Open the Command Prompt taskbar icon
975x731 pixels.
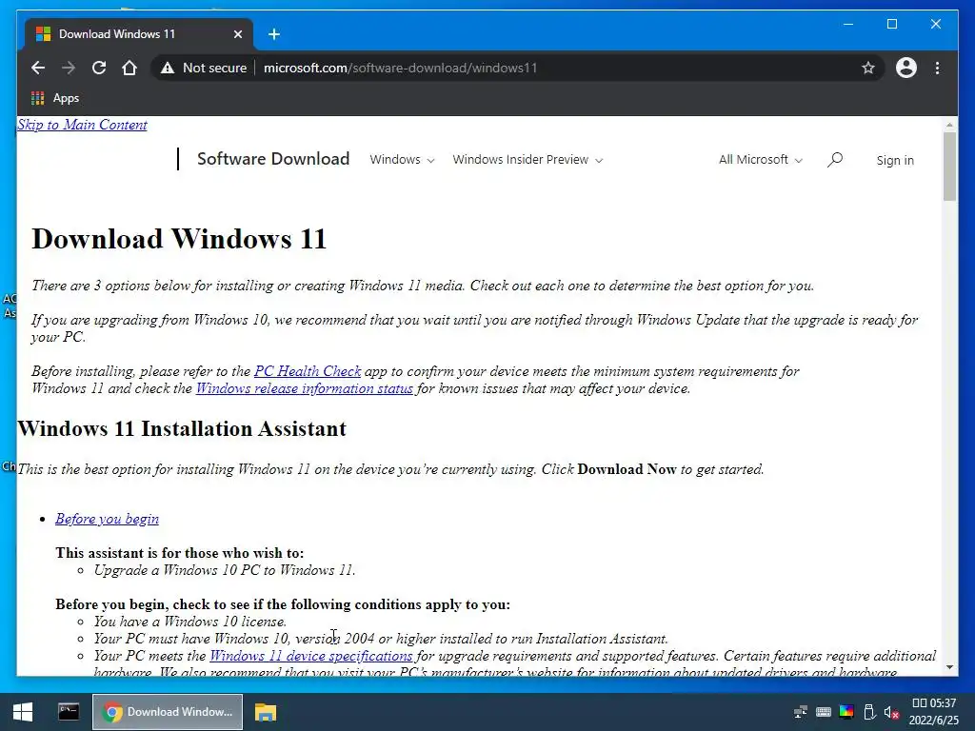(69, 712)
